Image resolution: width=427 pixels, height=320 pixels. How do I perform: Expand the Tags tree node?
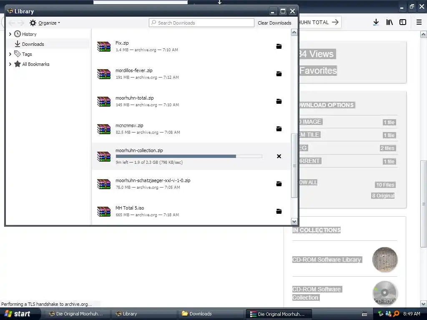click(x=10, y=54)
